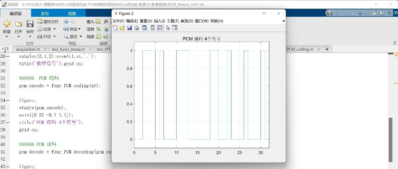Open the 查看(V) menu in Figure 2
Viewport: 398px width, 169px height.
click(x=146, y=21)
